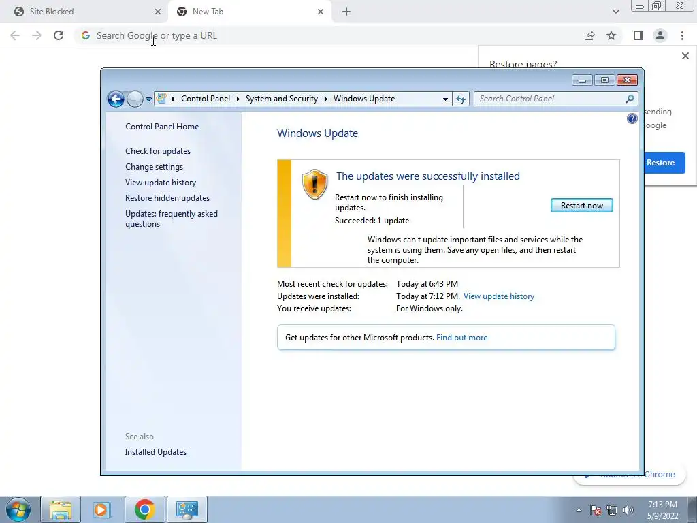Open a new Chrome tab
This screenshot has height=523, width=697.
click(346, 12)
